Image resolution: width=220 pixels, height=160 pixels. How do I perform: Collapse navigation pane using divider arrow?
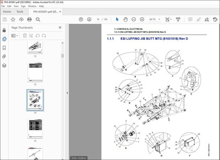tap(67, 93)
